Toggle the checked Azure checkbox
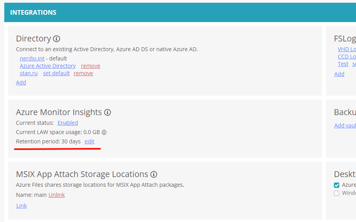356x222 pixels. tap(337, 185)
